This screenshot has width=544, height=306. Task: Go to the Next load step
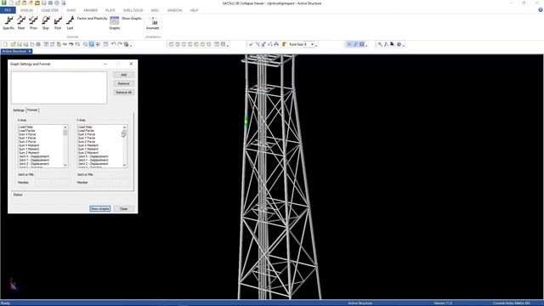(21, 23)
